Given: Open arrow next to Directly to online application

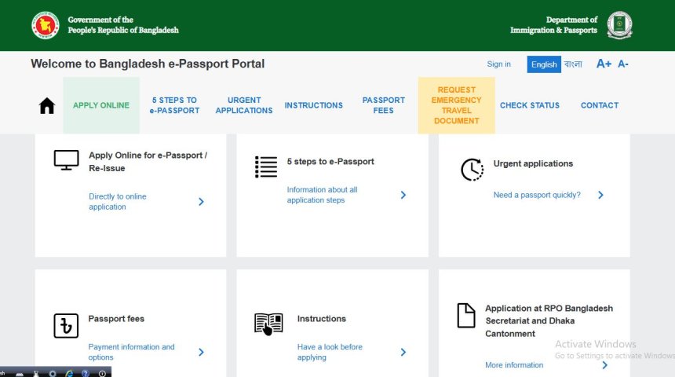Looking at the screenshot, I should click(x=201, y=202).
